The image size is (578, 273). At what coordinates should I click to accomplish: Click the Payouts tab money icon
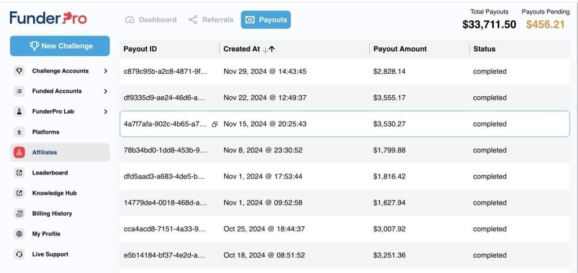250,20
